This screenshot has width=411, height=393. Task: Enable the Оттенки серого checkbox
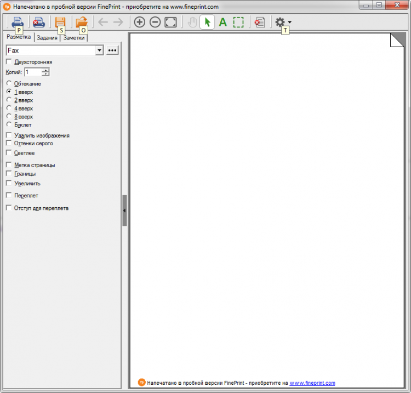pyautogui.click(x=9, y=143)
